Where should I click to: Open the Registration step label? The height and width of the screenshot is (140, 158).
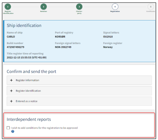tap(115, 12)
